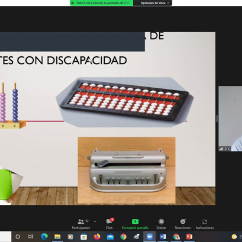Open the Zoom Chat with unread badge

click(110, 224)
